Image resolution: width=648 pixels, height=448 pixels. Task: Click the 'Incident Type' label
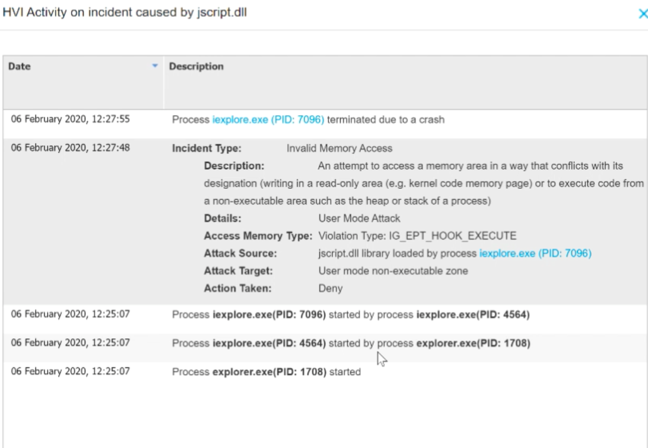207,148
